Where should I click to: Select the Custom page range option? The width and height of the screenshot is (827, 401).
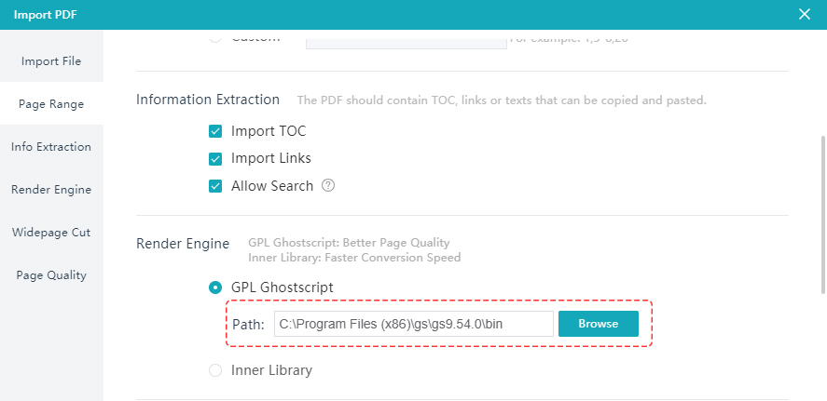[x=215, y=37]
